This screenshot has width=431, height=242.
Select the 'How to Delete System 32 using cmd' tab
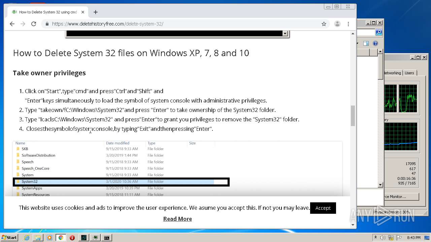click(x=48, y=12)
